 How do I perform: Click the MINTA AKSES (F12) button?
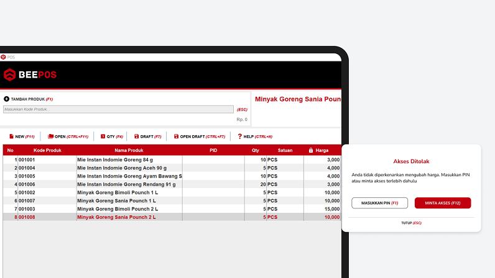tap(443, 203)
